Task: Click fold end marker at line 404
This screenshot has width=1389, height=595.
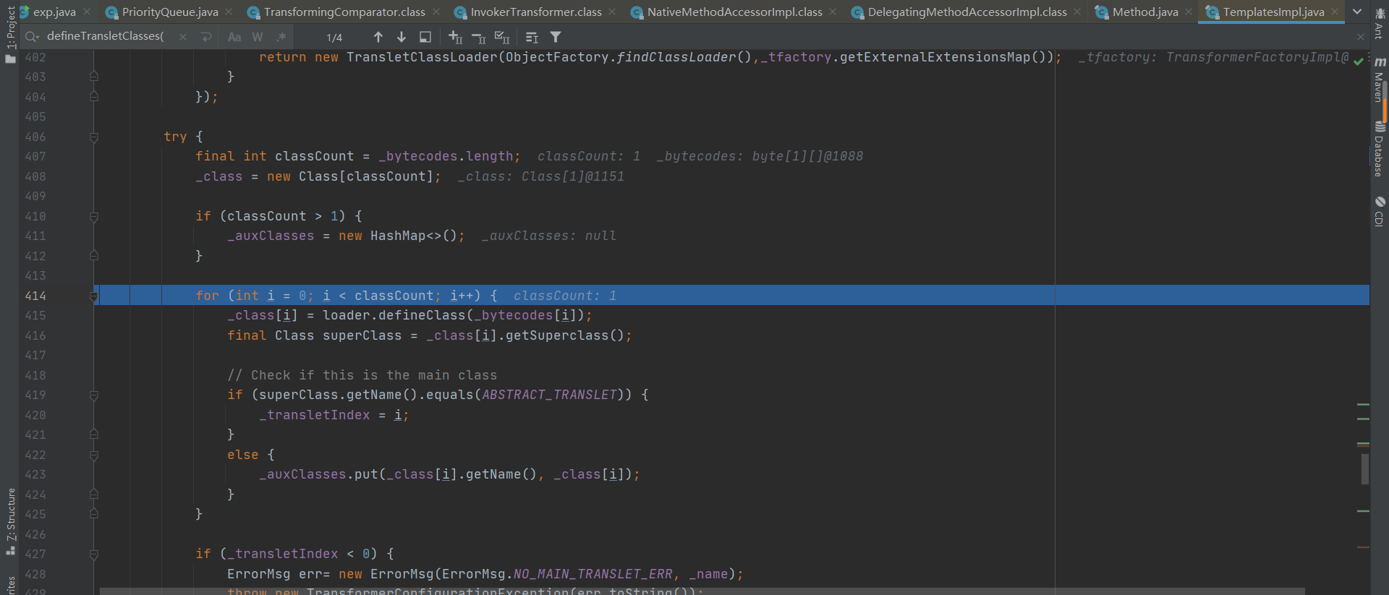Action: pyautogui.click(x=93, y=96)
